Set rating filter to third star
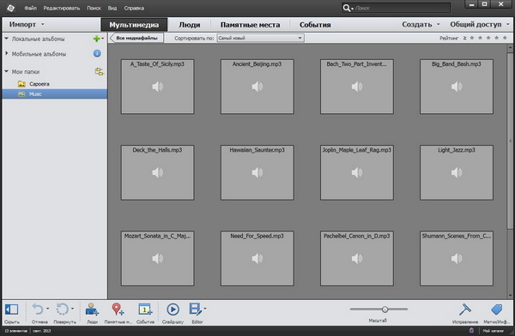 488,38
